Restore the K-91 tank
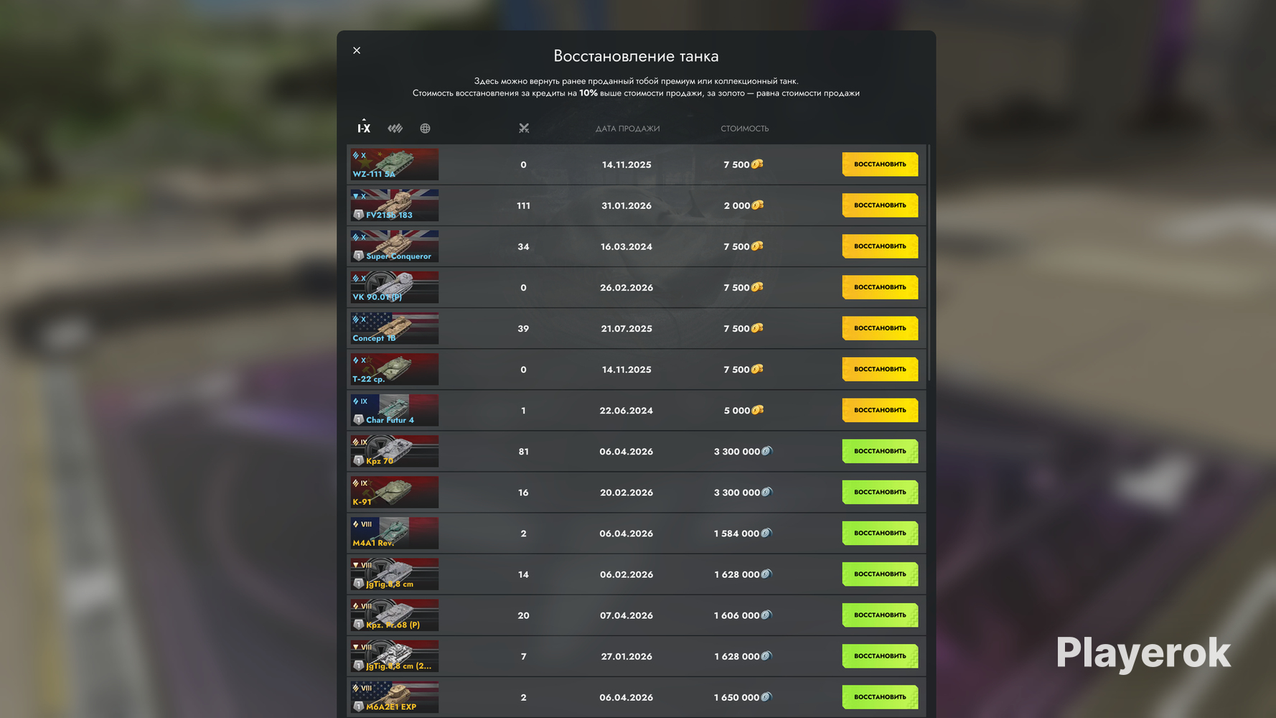This screenshot has width=1276, height=718. [880, 492]
